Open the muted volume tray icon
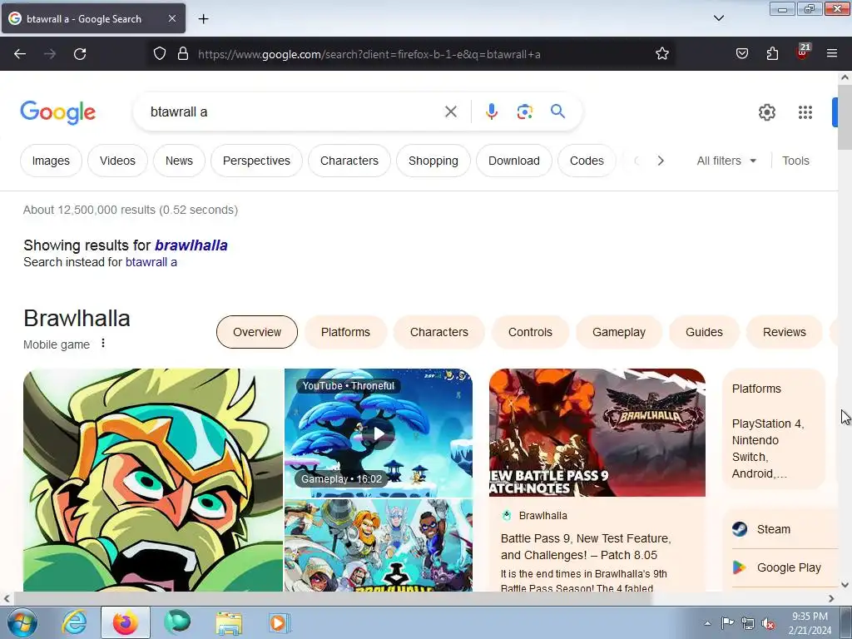The image size is (852, 639). coord(768,623)
